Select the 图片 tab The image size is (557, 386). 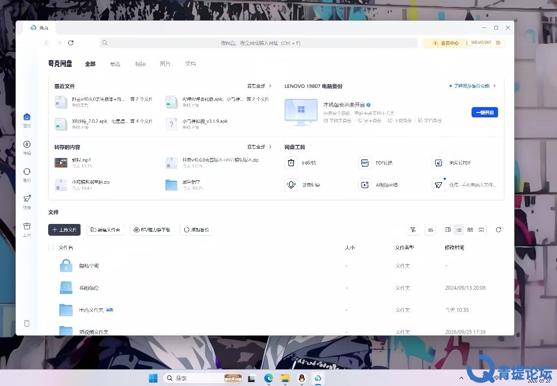click(x=165, y=64)
